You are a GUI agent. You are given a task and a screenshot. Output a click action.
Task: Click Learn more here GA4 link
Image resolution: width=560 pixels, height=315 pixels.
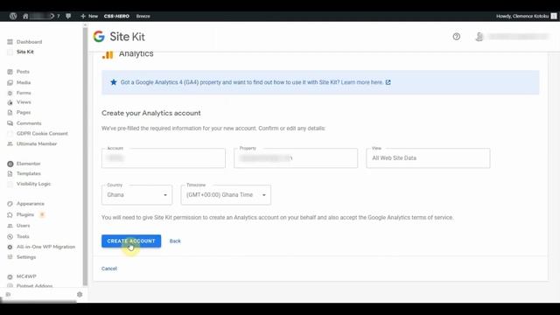pos(366,82)
